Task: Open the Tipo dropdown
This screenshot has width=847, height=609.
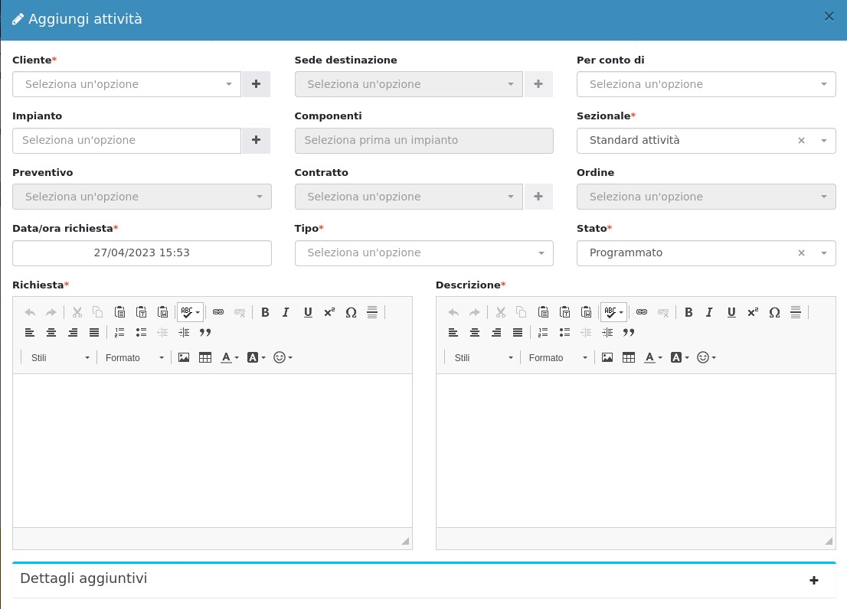Action: click(423, 253)
